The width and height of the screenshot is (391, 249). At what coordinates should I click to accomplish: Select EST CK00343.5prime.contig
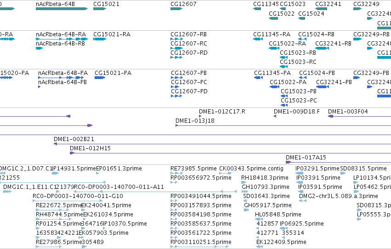(x=226, y=173)
